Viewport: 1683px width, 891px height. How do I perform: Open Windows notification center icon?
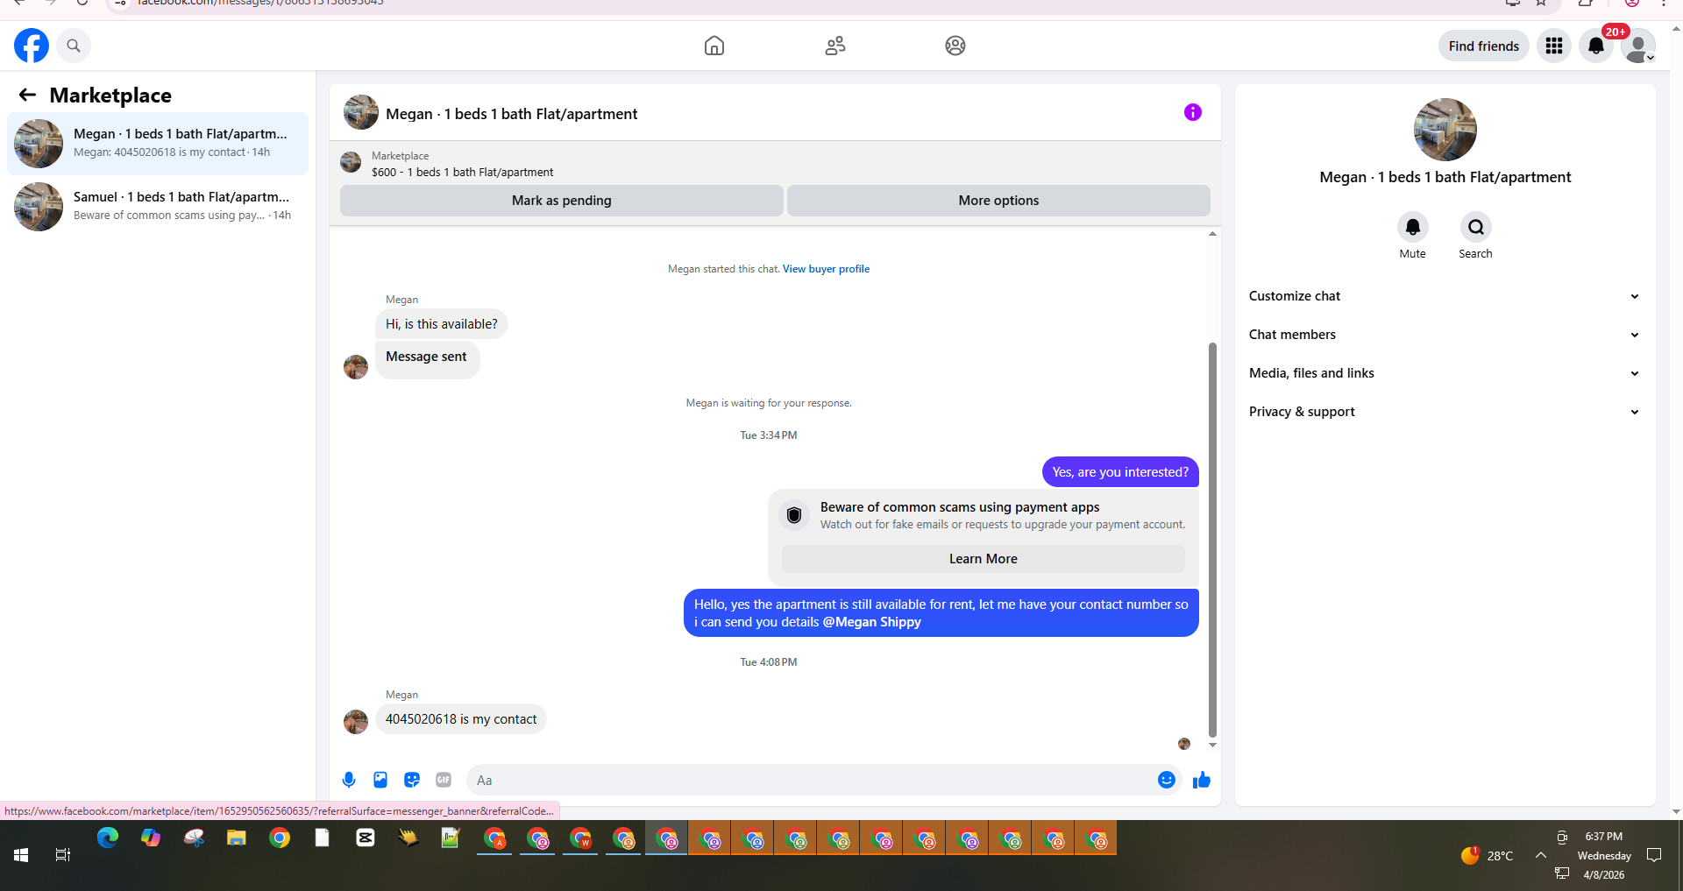(1654, 855)
